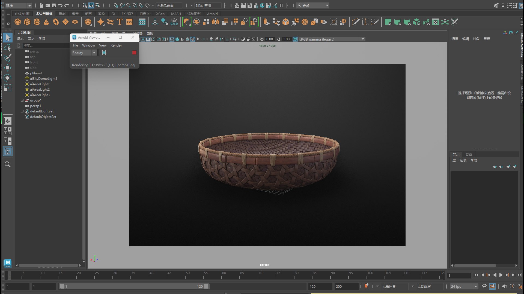This screenshot has width=524, height=294.
Task: Create a polygon sphere from the shelf
Action: (x=18, y=22)
